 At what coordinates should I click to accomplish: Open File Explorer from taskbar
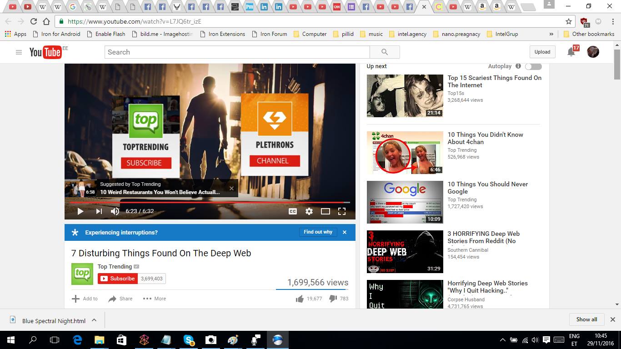[99, 340]
